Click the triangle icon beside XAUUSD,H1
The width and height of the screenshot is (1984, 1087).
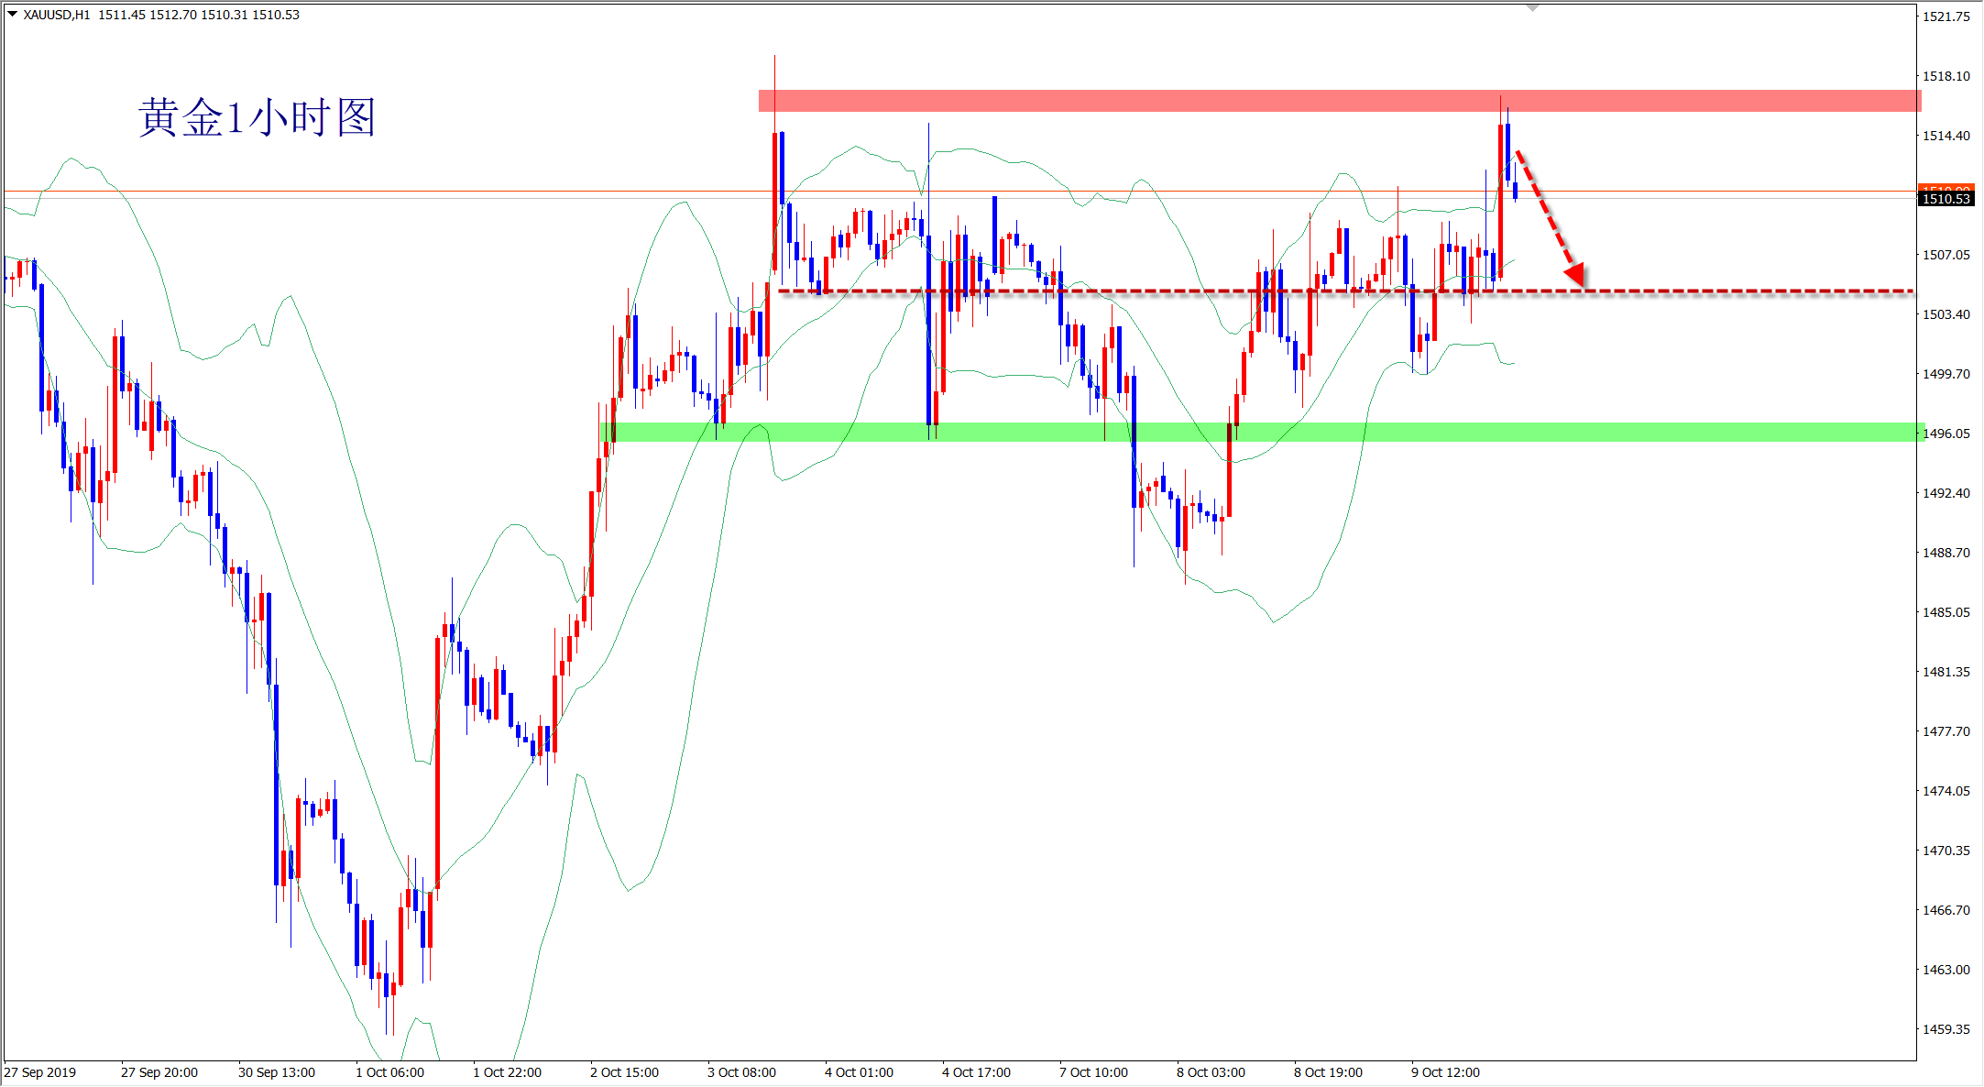tap(13, 15)
